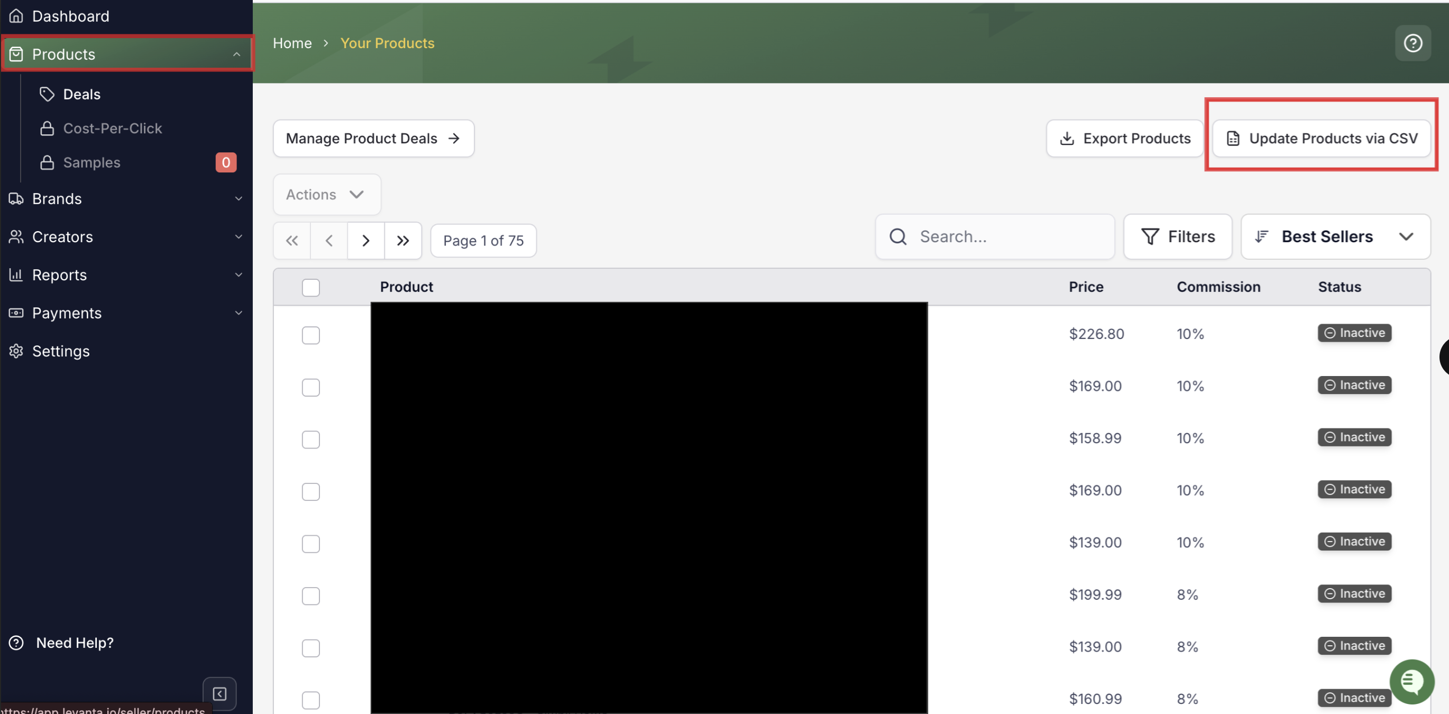This screenshot has width=1449, height=714.
Task: Select the checkbox for the $199.99 product
Action: [x=310, y=596]
